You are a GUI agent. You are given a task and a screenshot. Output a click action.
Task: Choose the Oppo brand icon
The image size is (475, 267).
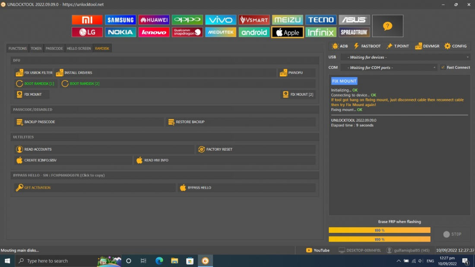(x=187, y=20)
